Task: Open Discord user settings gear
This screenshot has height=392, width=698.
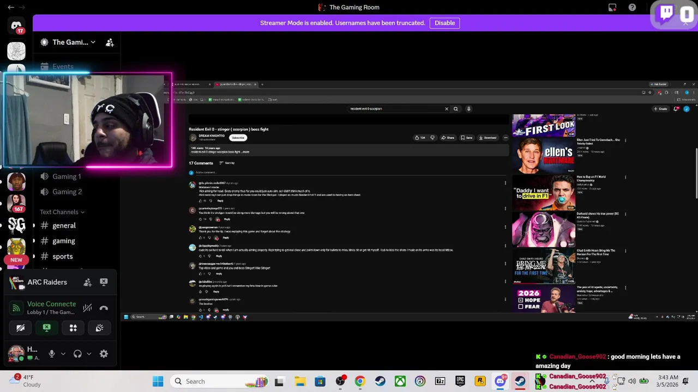Action: [x=104, y=354]
